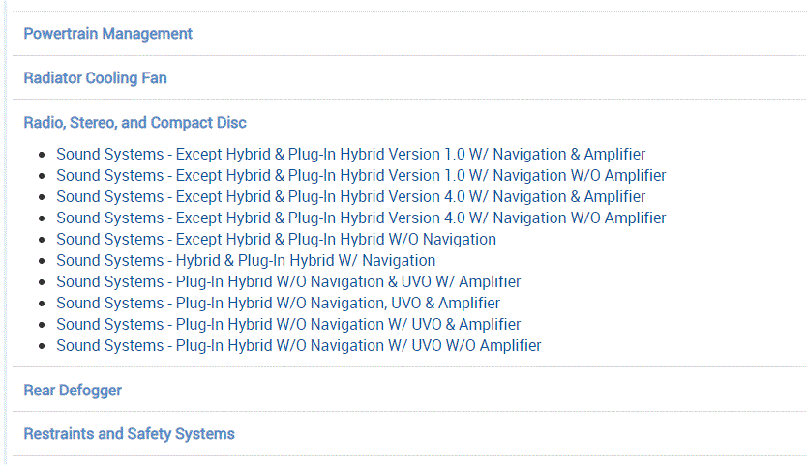Open Plug-In Hybrid W/O Navigation & UVO W/ Amplifier
This screenshot has width=807, height=465.
[288, 281]
